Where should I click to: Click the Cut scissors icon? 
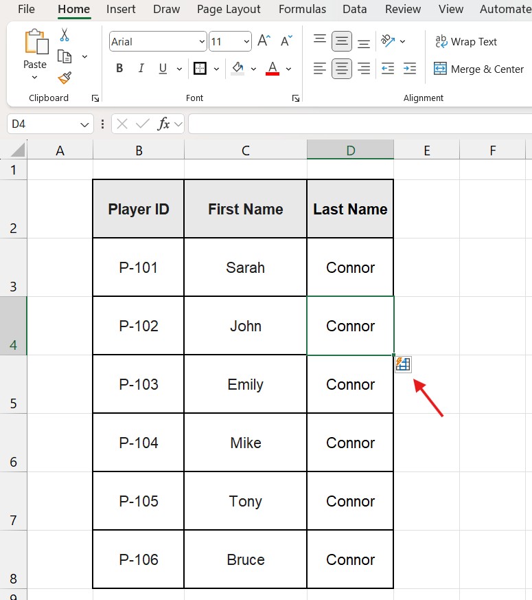coord(65,35)
